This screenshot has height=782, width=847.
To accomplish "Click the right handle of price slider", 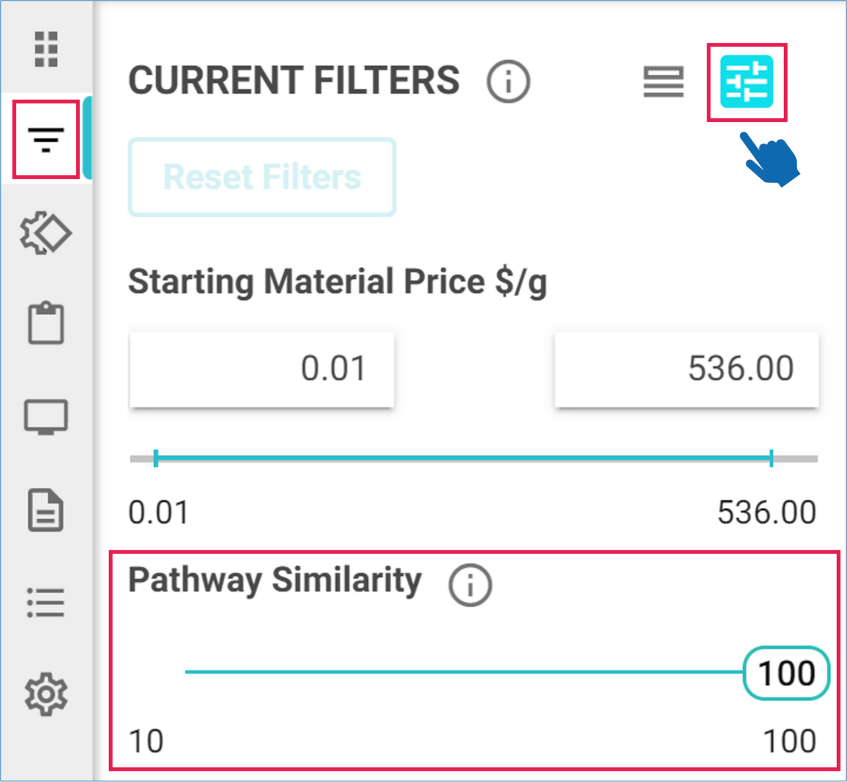I will pos(772,458).
